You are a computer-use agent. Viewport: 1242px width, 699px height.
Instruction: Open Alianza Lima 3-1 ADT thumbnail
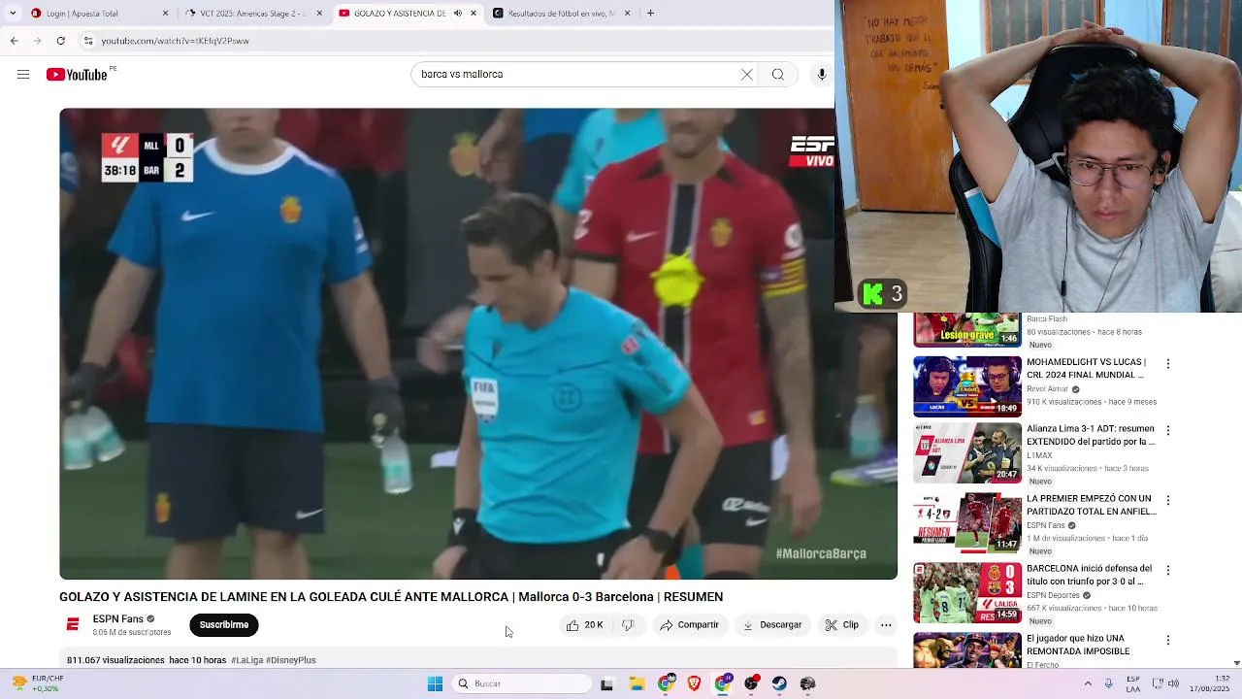tap(967, 453)
